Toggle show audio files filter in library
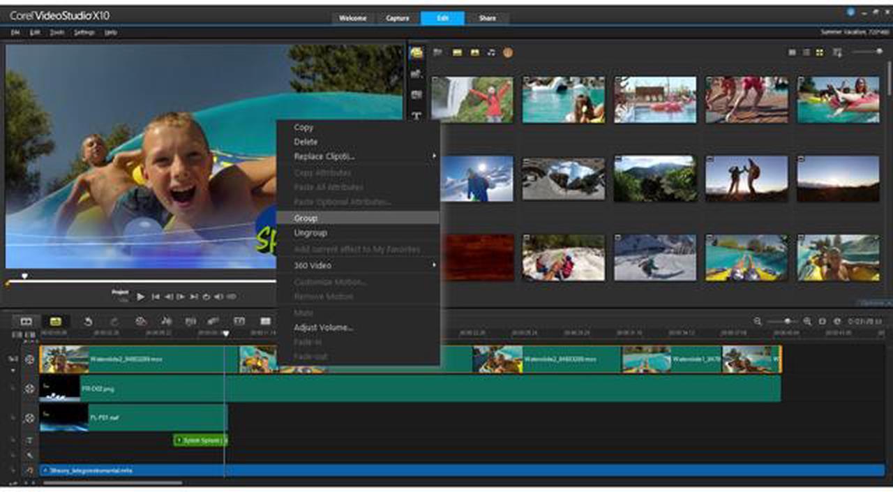Screen dimensions: 893x492 (x=491, y=52)
